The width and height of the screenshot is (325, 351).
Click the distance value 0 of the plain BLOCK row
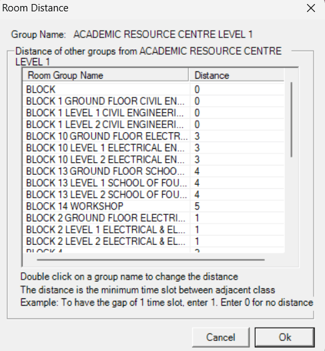pos(197,89)
